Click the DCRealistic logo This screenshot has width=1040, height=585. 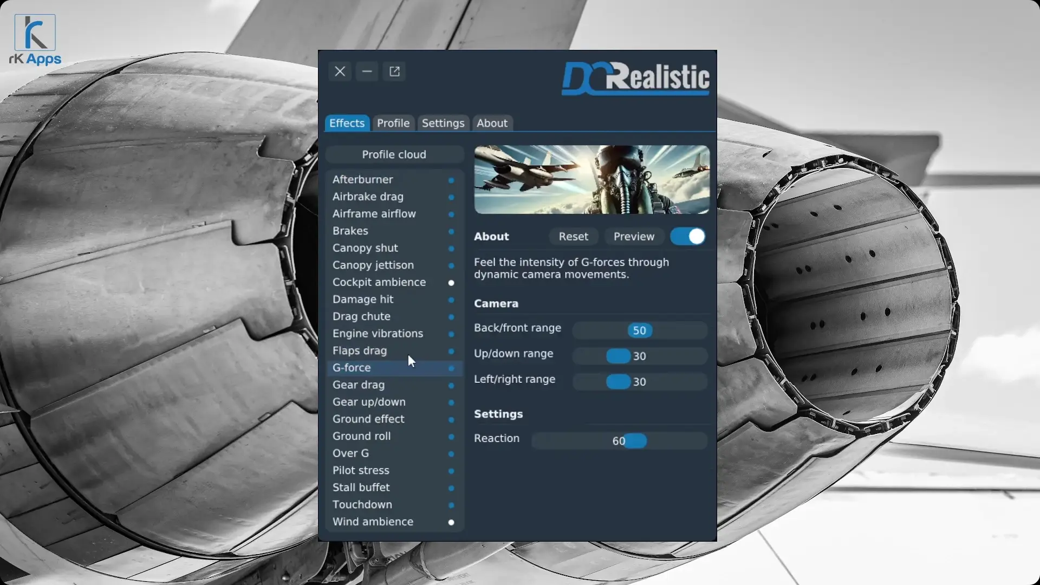(635, 79)
